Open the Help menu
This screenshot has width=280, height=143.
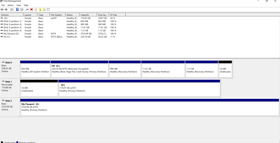26,5
